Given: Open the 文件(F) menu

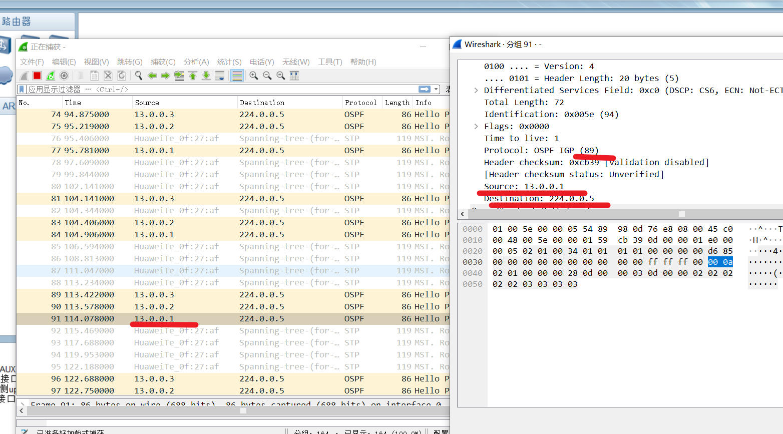Looking at the screenshot, I should click(32, 62).
